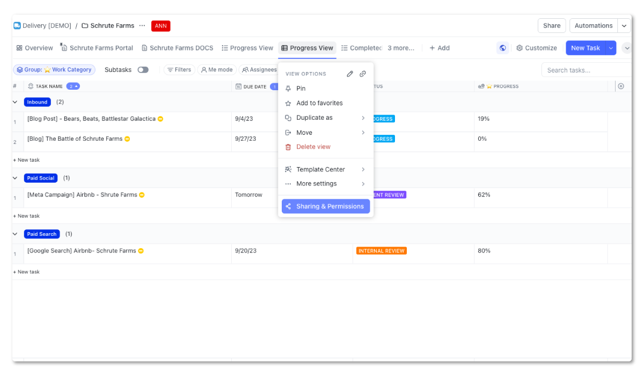Screen dimensions: 644x376
Task: Open Customize with the gear icon
Action: click(x=536, y=48)
